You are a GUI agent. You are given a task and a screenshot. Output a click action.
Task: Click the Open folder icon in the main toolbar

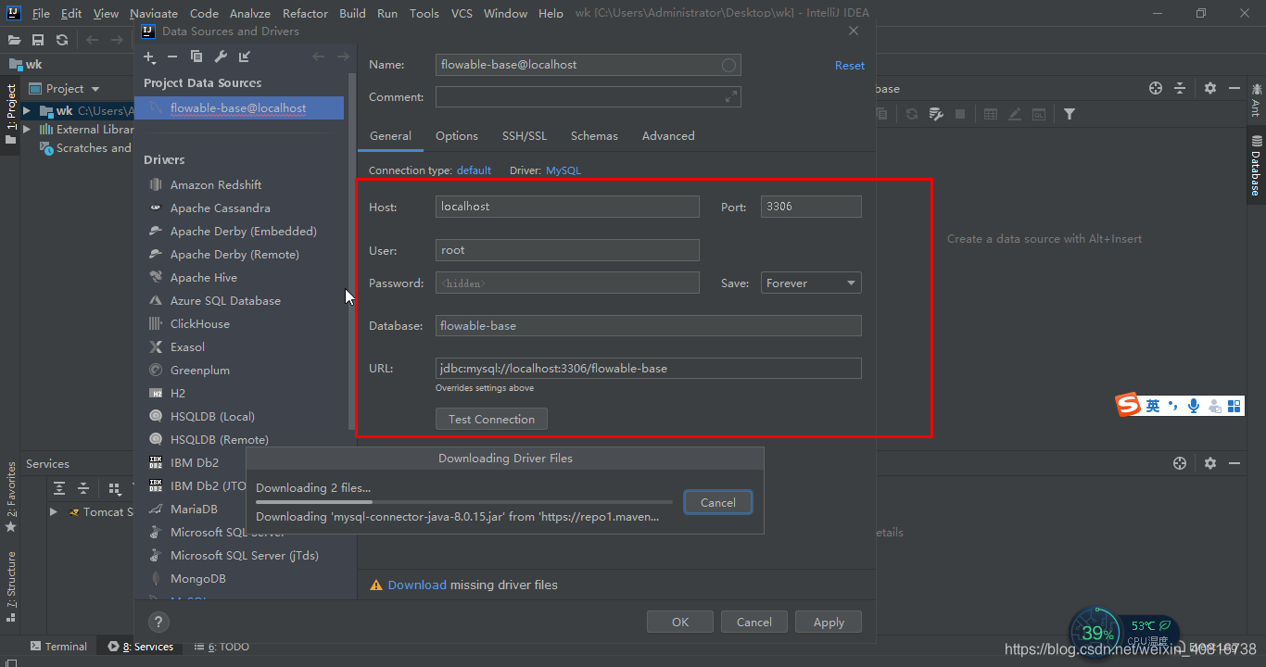point(14,40)
